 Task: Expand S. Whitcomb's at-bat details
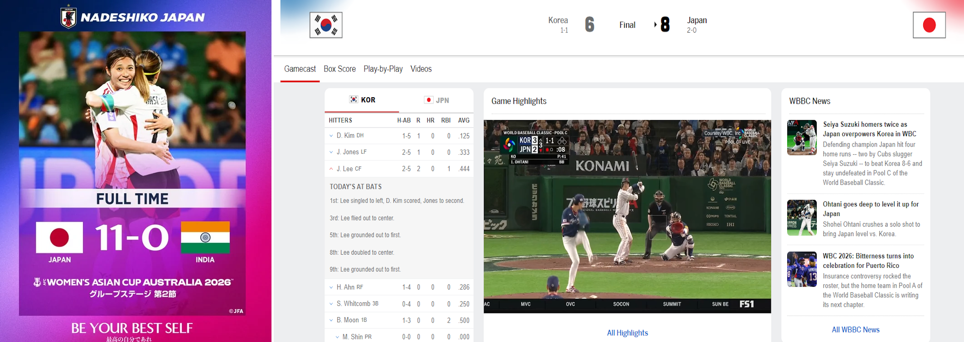331,304
